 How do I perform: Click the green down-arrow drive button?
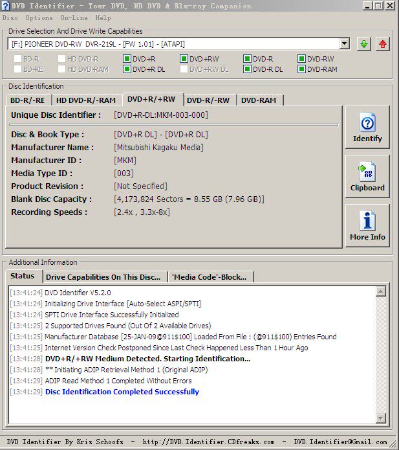(x=364, y=44)
